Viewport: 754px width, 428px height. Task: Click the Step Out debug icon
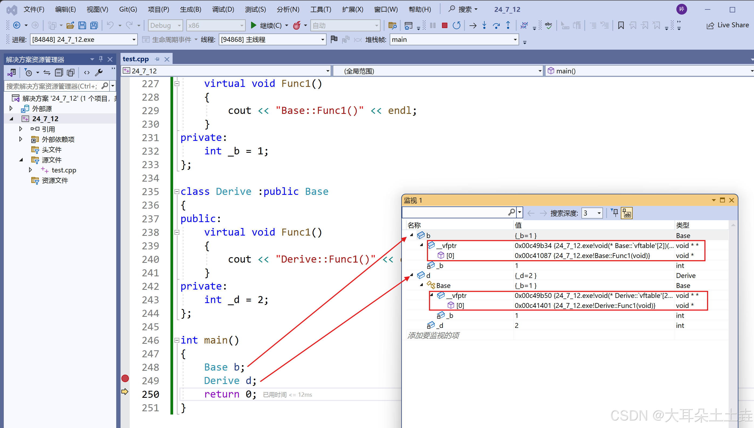coord(508,26)
